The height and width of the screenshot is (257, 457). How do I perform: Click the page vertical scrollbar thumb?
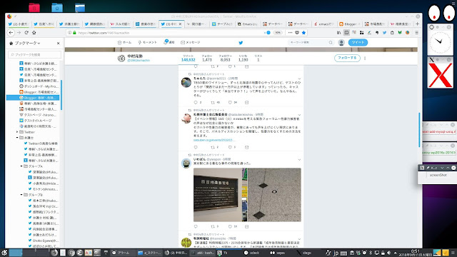419,130
